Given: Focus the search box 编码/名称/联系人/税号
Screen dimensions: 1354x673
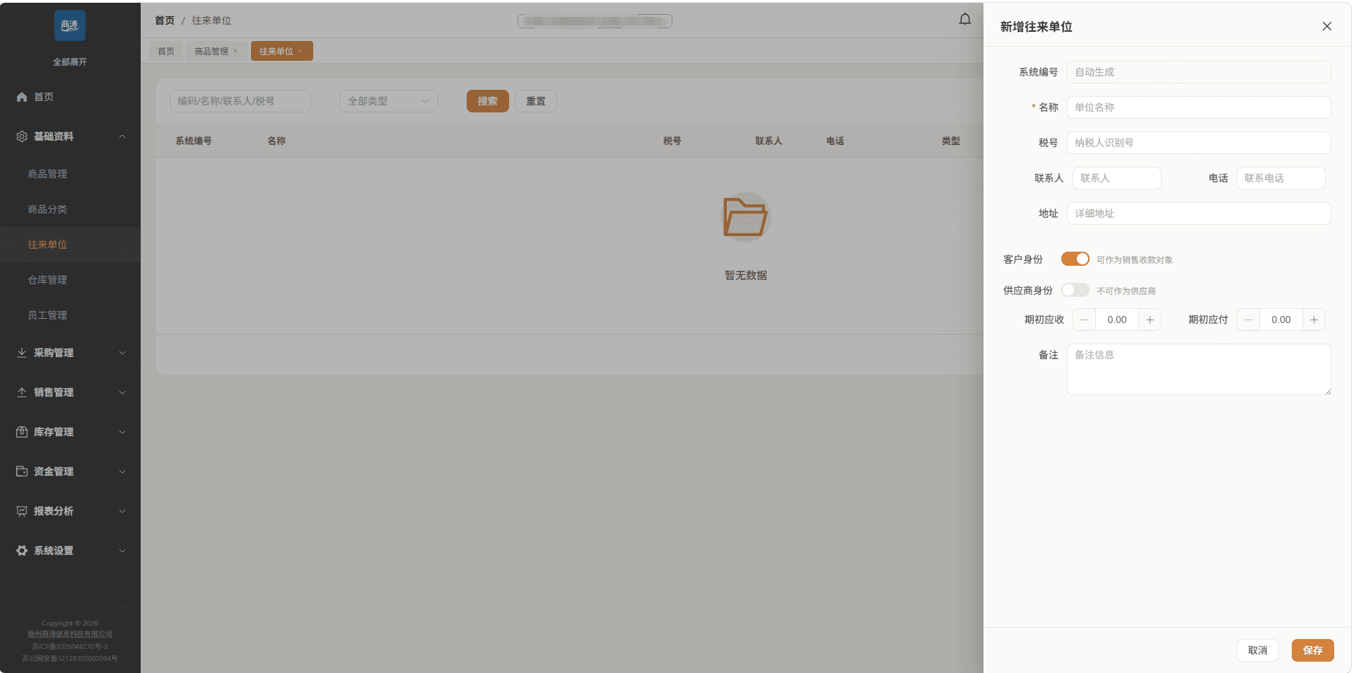Looking at the screenshot, I should click(240, 101).
